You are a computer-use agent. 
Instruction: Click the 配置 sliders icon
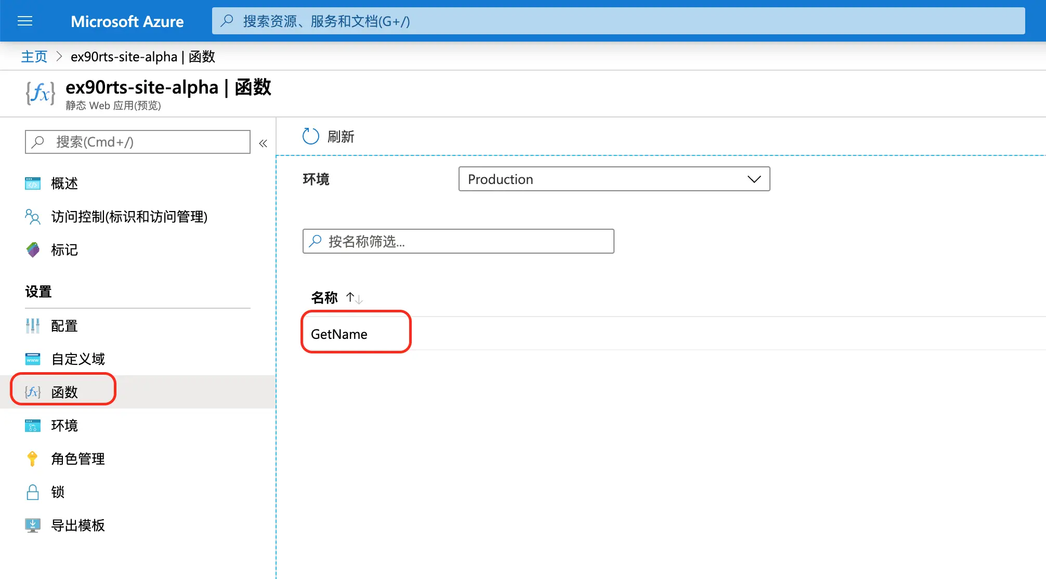coord(33,326)
